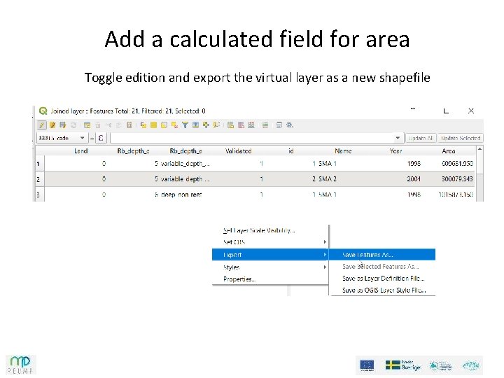Click Zoom map to selected rows icon
Image resolution: width=504 pixels, height=378 pixels.
[216, 125]
